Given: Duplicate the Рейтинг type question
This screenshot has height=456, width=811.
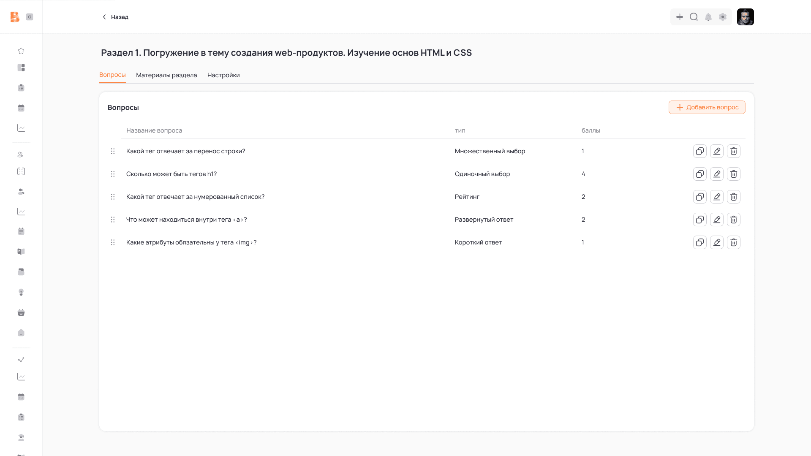Looking at the screenshot, I should coord(700,197).
